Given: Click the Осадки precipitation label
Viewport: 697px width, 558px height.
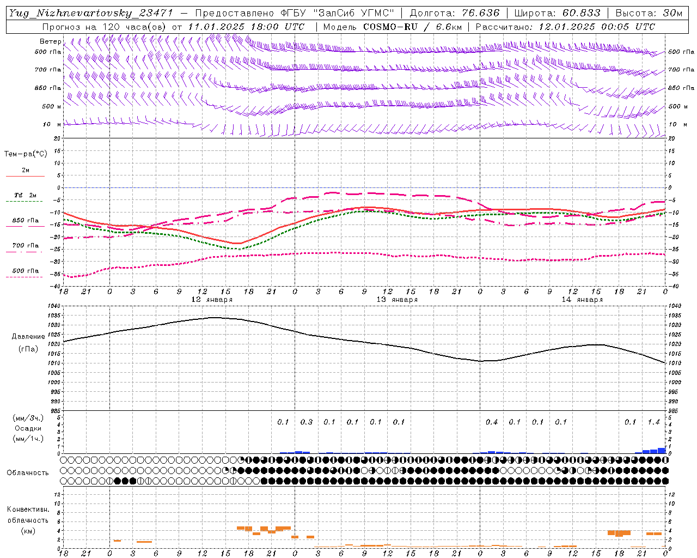Looking at the screenshot, I should tap(28, 428).
